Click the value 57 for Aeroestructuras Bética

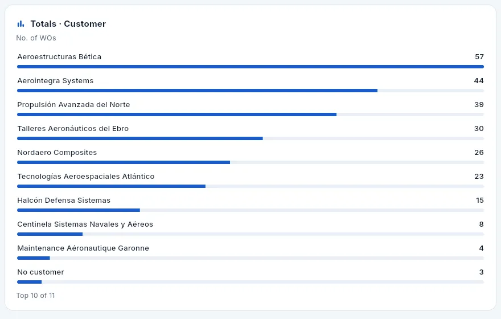coord(479,56)
